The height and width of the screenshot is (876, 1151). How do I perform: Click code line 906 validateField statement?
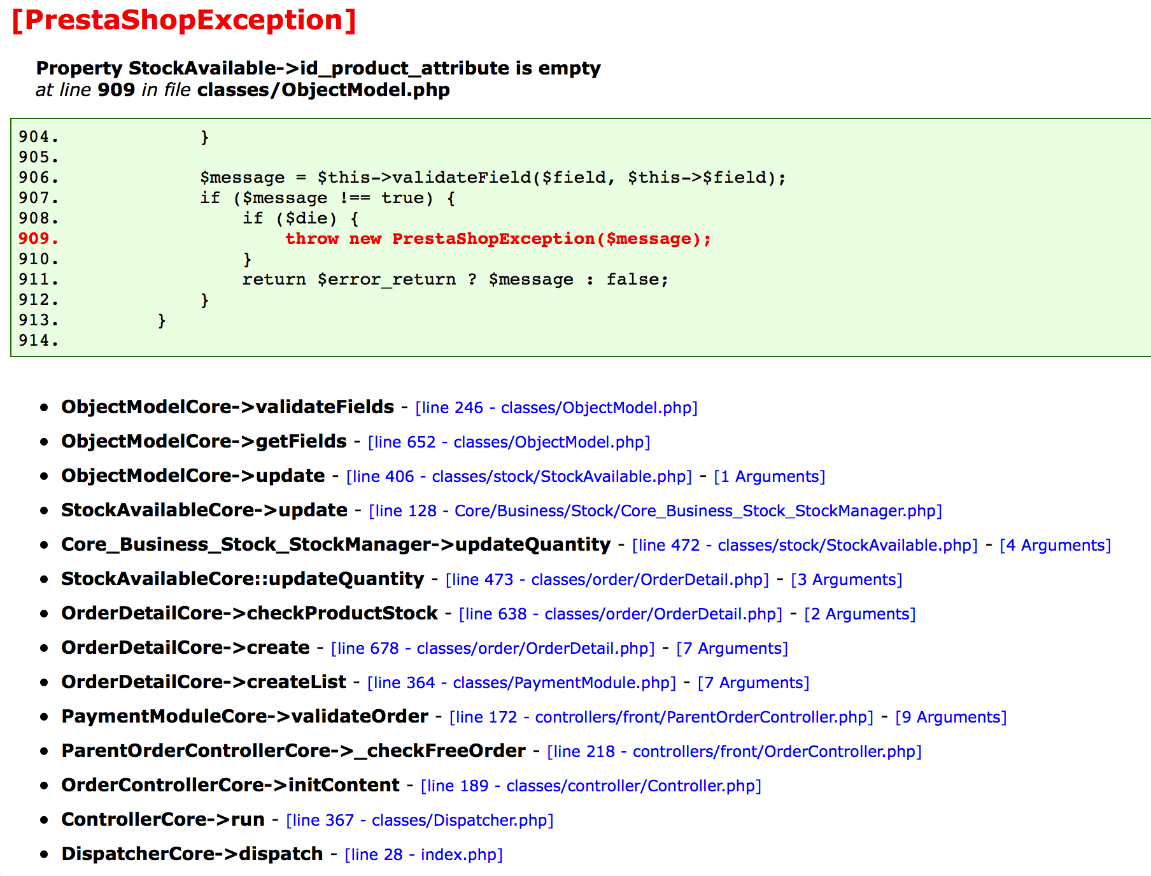click(x=493, y=178)
